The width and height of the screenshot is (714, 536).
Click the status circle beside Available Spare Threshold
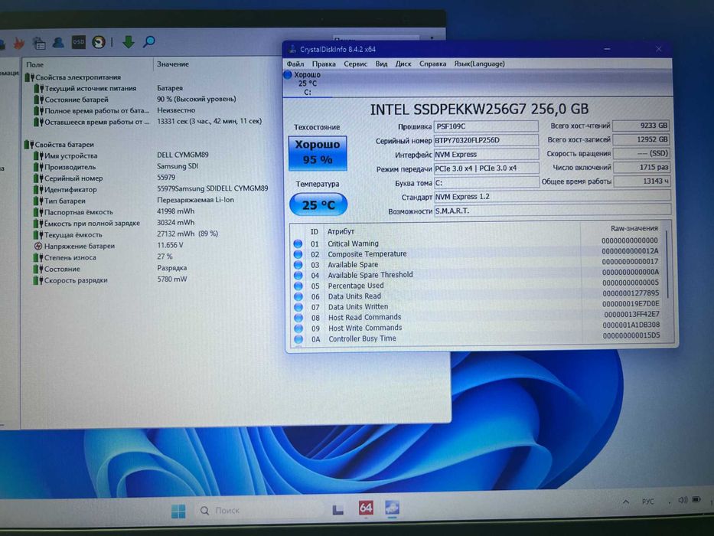click(298, 276)
